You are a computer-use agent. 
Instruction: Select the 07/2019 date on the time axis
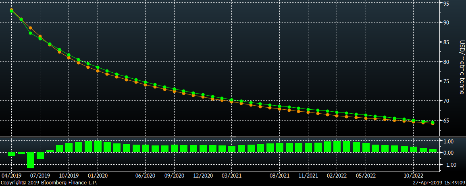40,176
